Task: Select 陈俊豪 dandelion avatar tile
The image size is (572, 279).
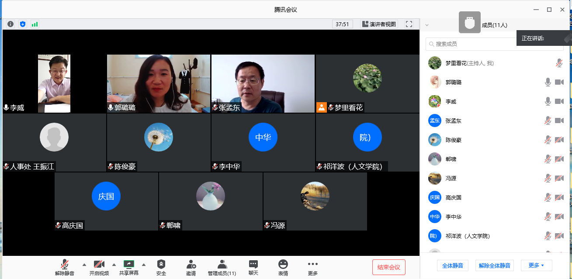Action: (x=159, y=142)
